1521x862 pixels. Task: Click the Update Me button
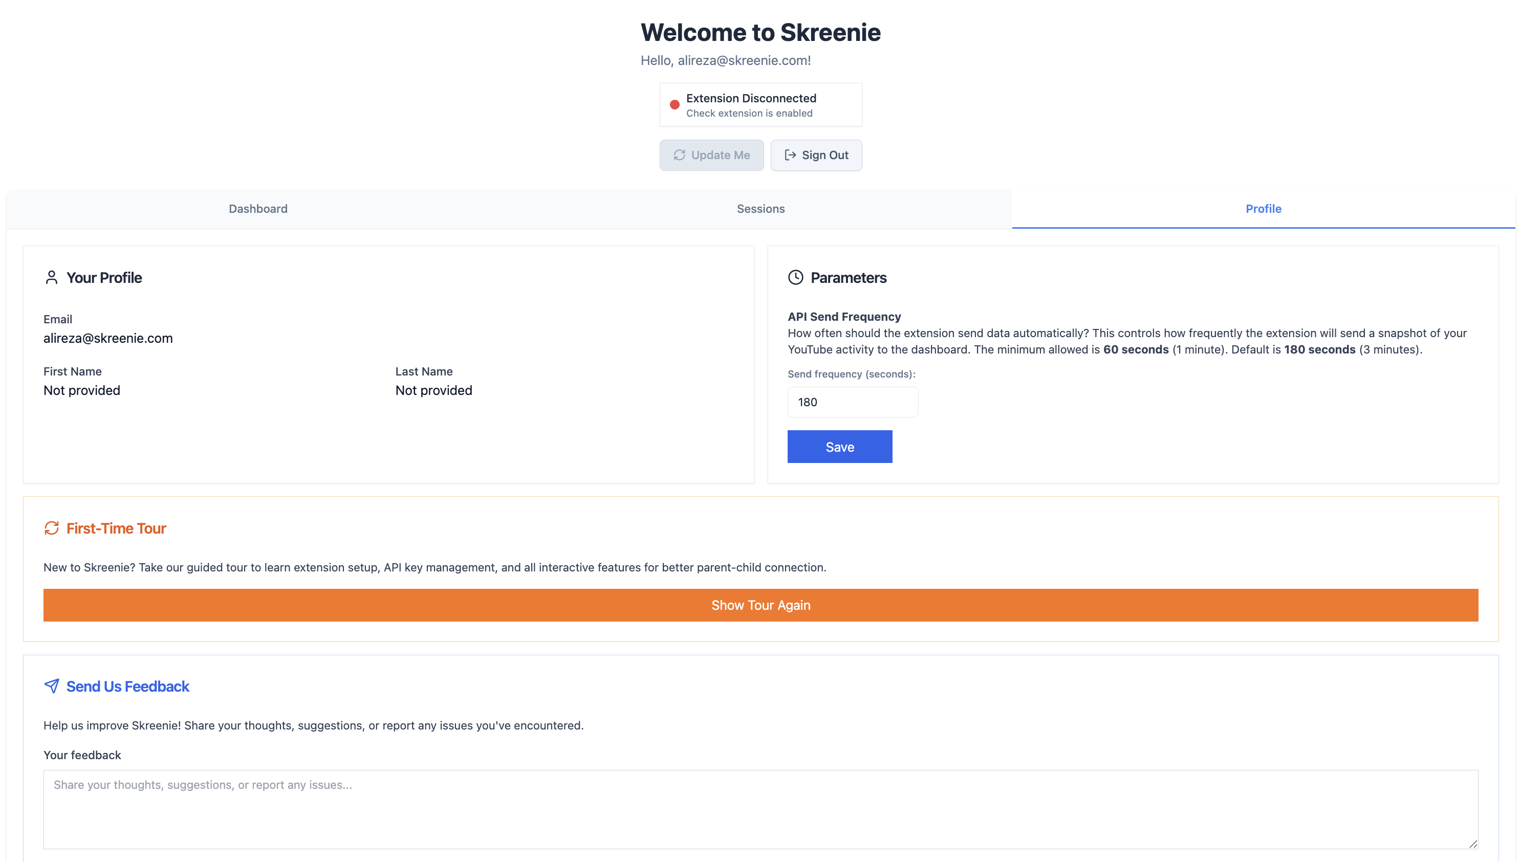coord(711,155)
